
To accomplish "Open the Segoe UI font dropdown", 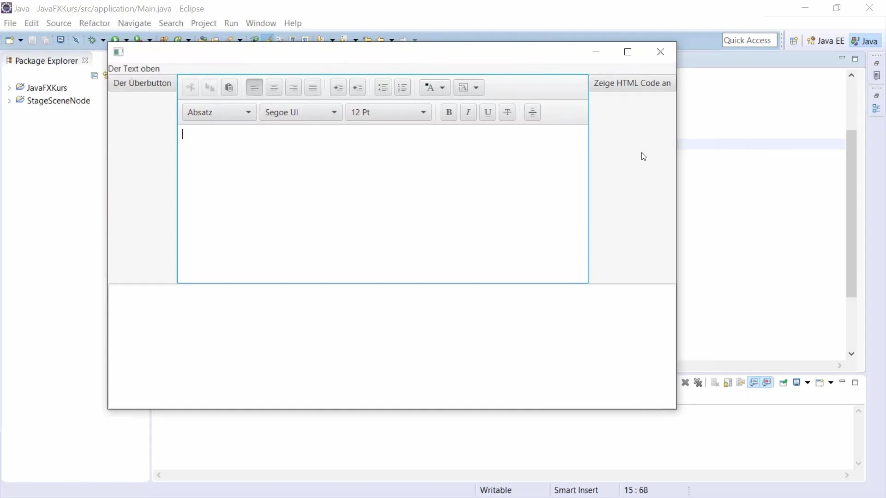I will point(301,113).
